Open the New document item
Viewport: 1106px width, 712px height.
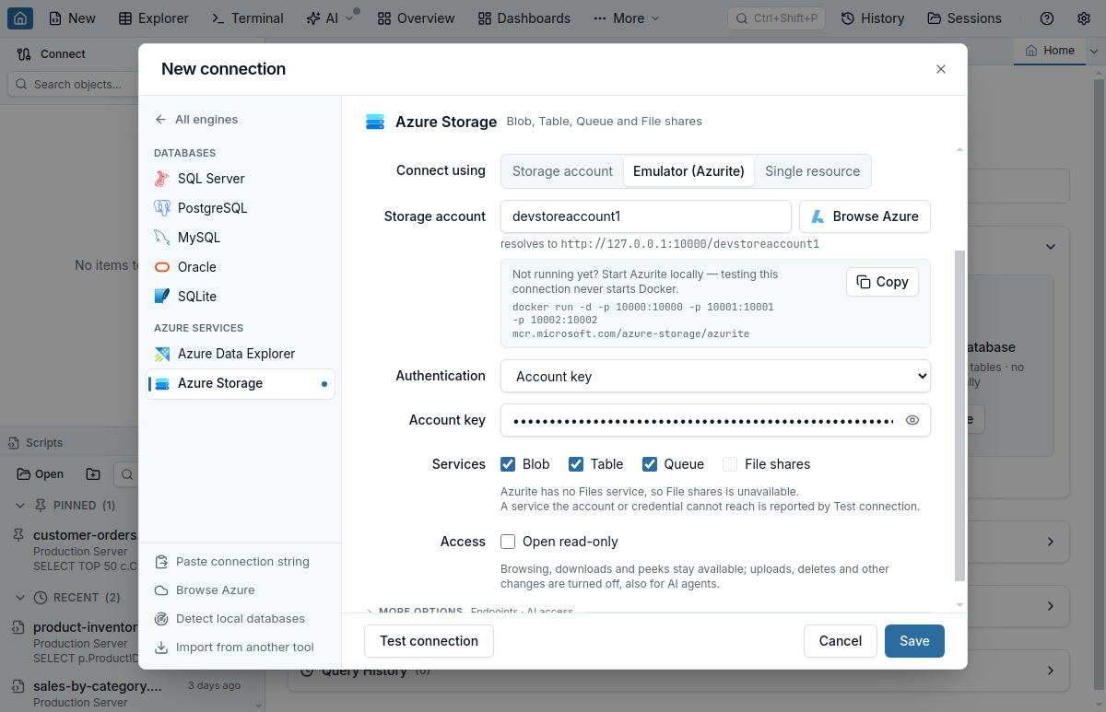point(72,18)
